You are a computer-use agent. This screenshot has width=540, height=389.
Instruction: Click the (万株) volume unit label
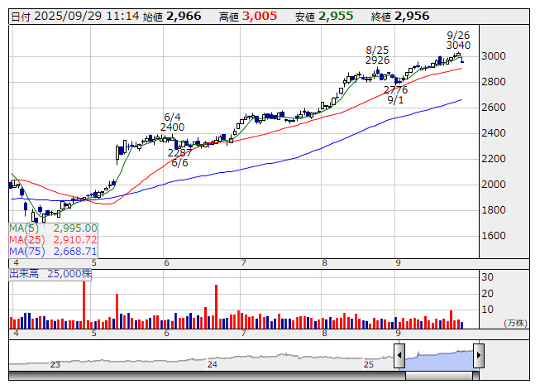pos(515,323)
